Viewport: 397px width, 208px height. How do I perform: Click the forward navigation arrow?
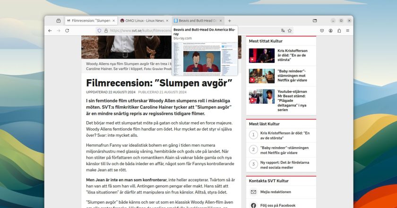coord(59,31)
